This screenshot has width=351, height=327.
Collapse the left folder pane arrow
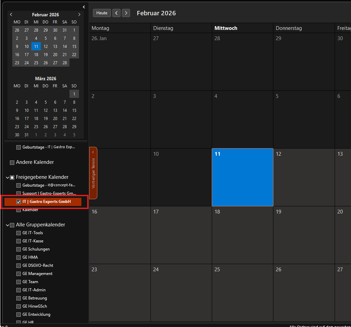pyautogui.click(x=84, y=7)
